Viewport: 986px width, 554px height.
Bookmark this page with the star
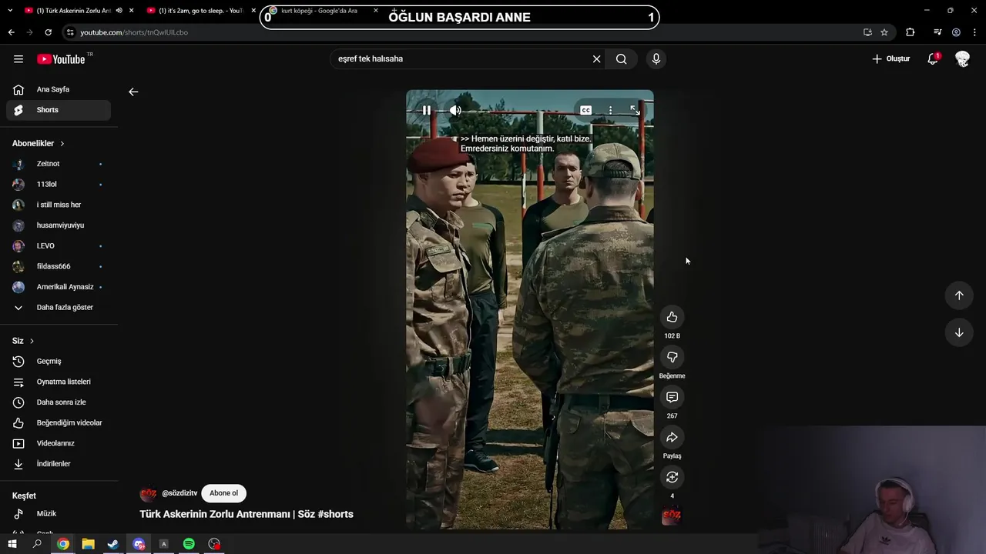[884, 32]
